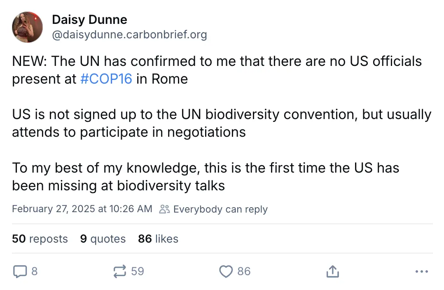The height and width of the screenshot is (290, 444).
Task: Open the three-dot more options menu
Action: point(421,271)
